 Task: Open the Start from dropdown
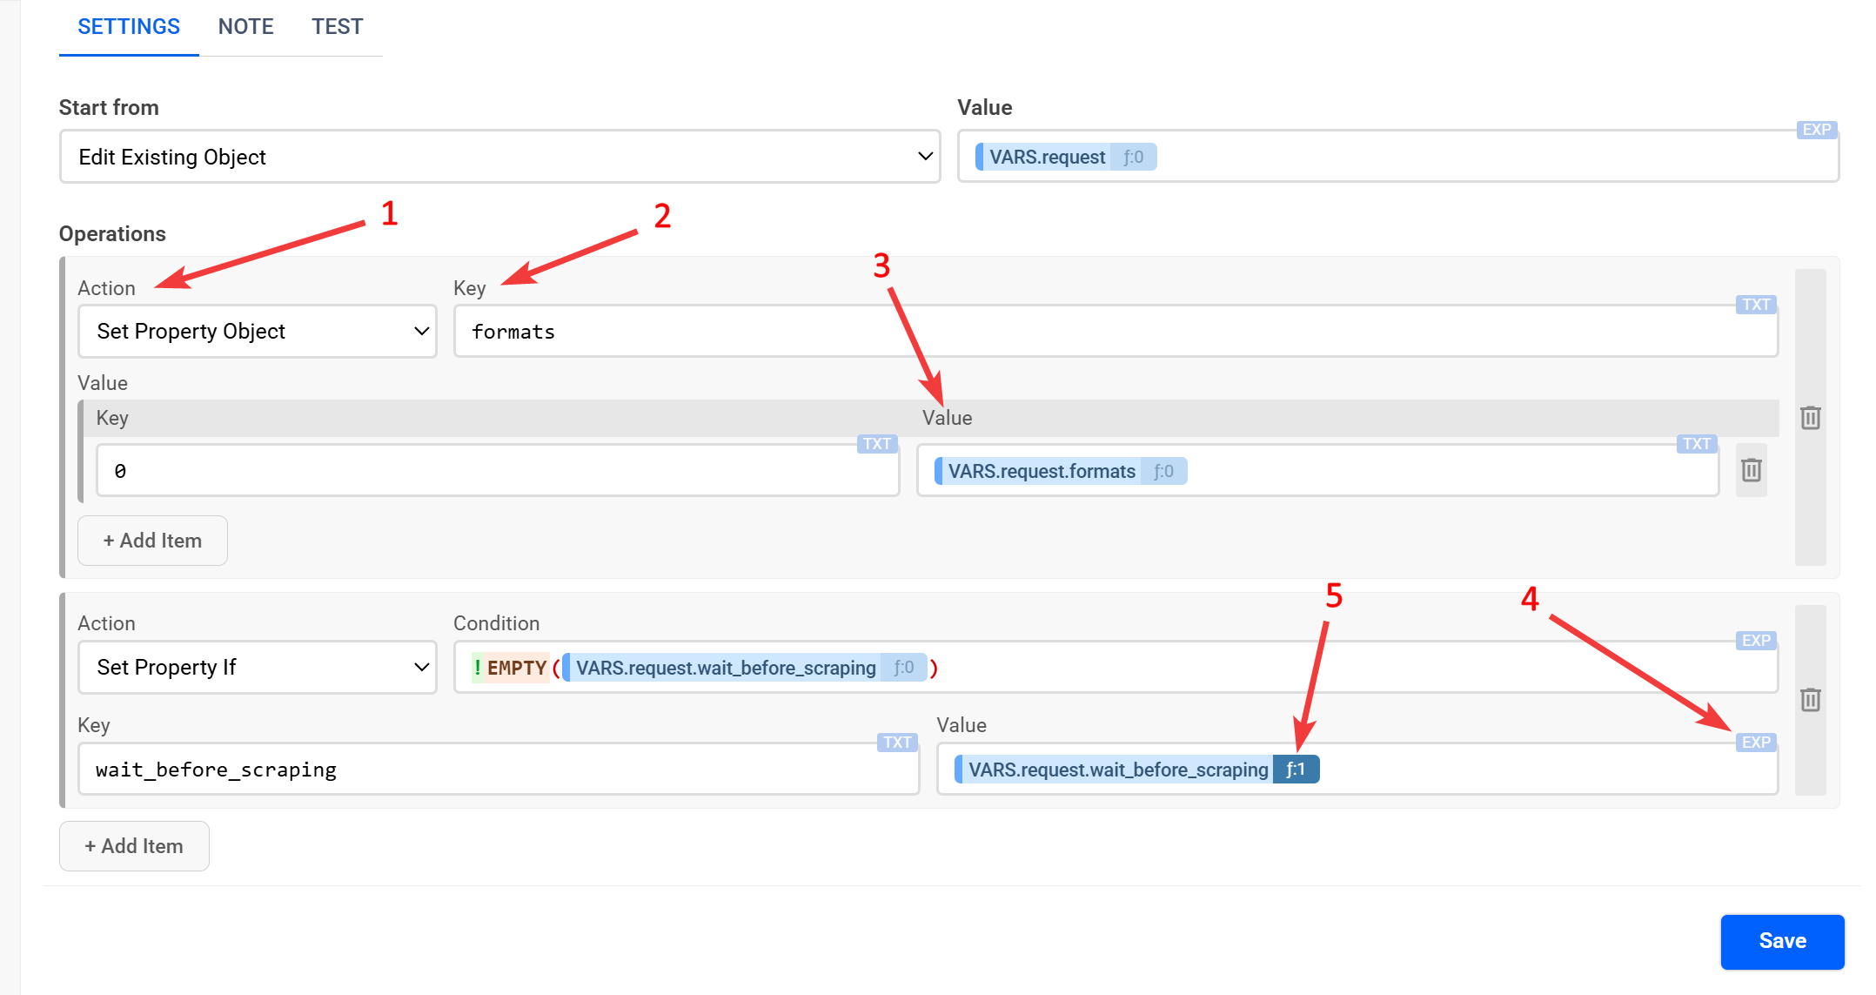[x=499, y=157]
